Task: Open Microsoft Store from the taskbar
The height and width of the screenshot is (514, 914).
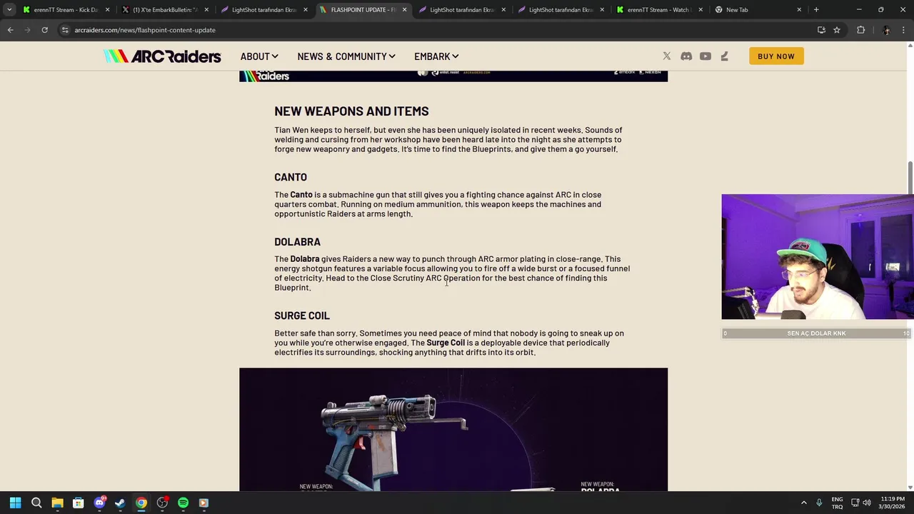Action: 79,503
